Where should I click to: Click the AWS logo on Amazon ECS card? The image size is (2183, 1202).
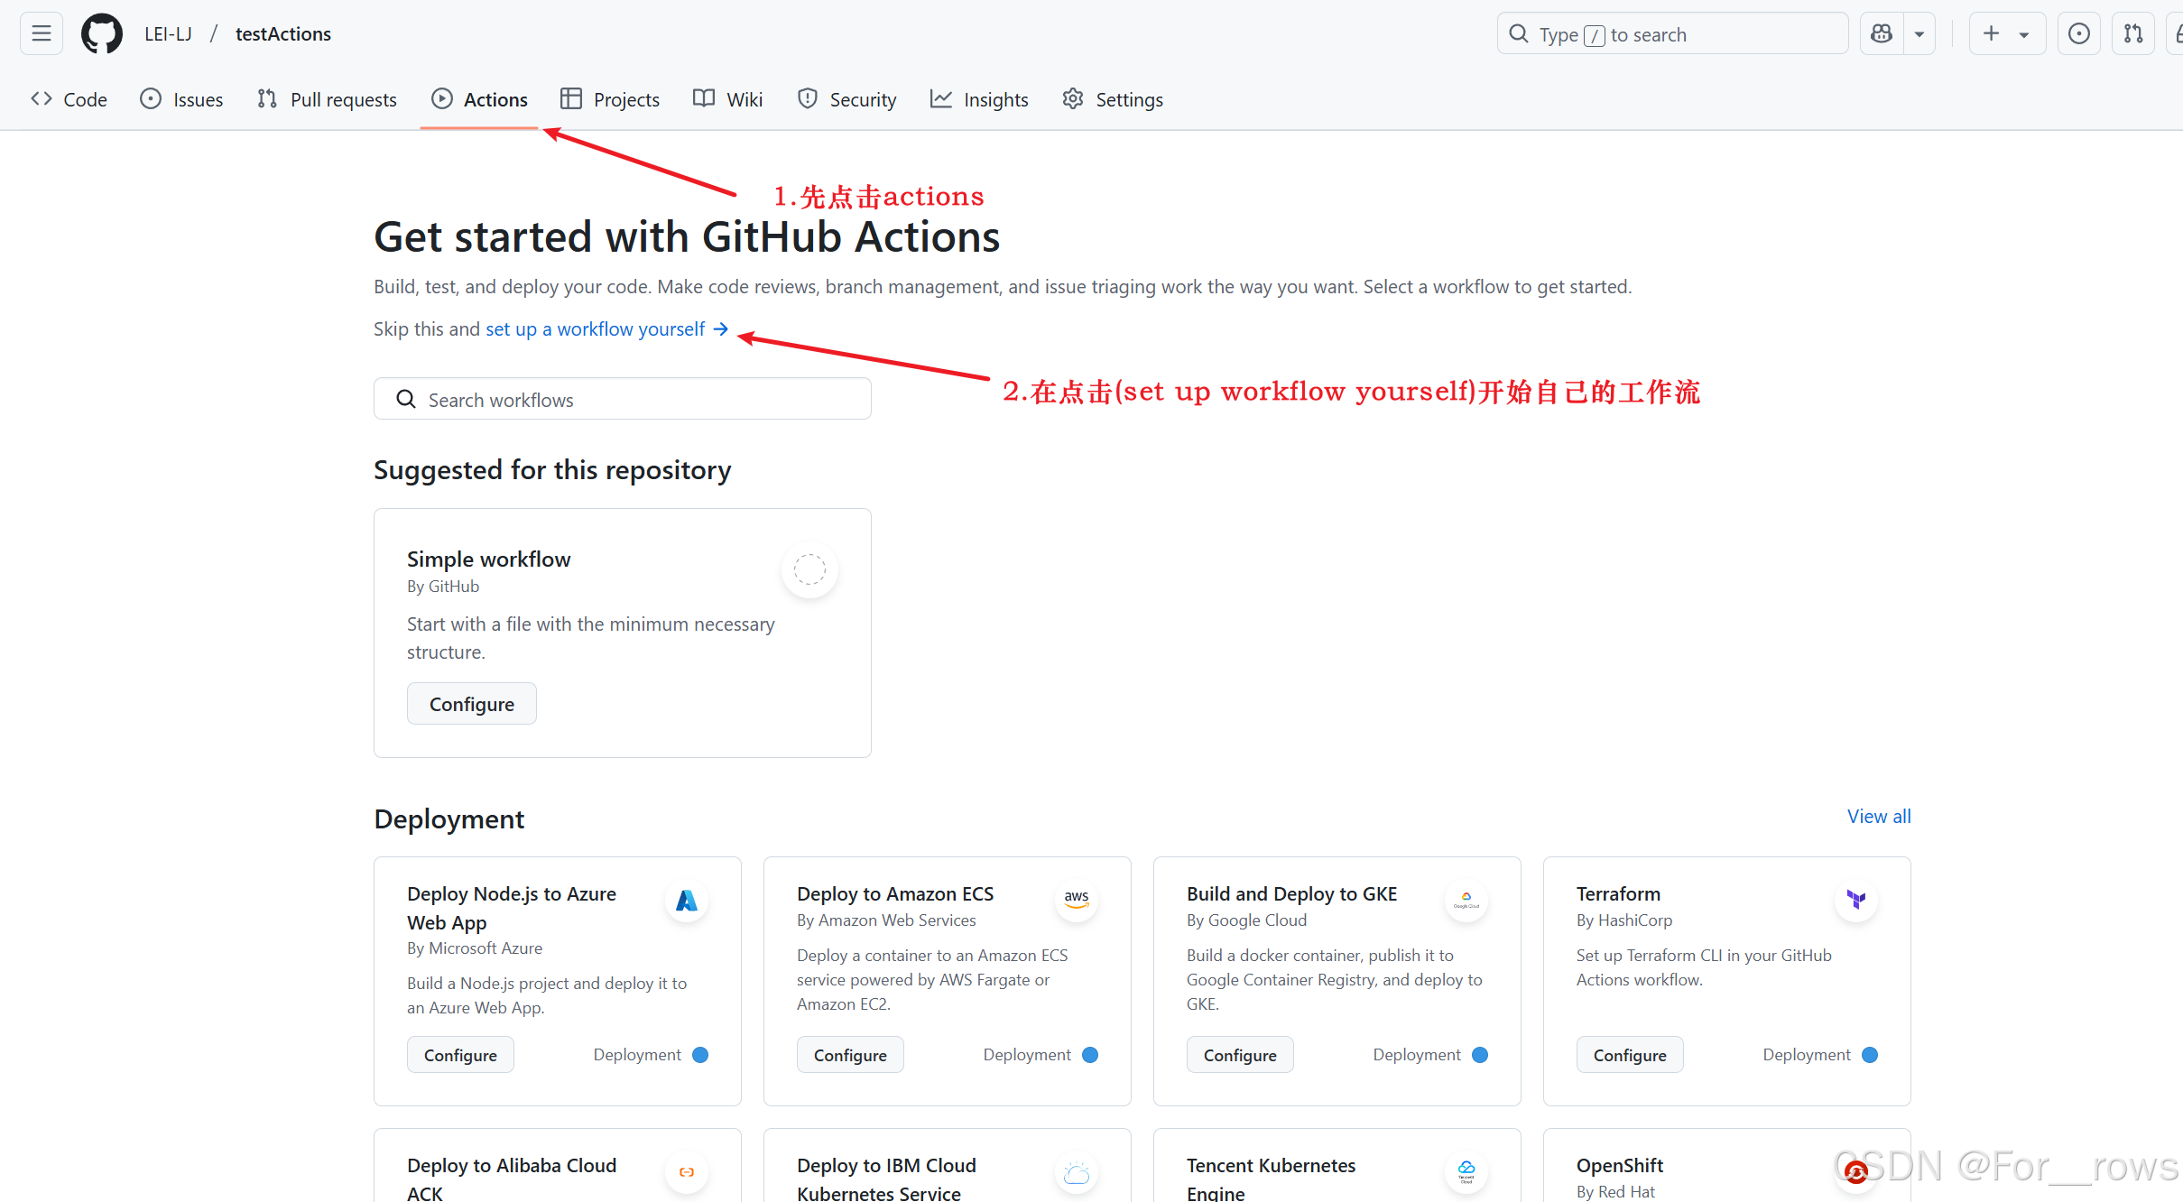coord(1076,901)
